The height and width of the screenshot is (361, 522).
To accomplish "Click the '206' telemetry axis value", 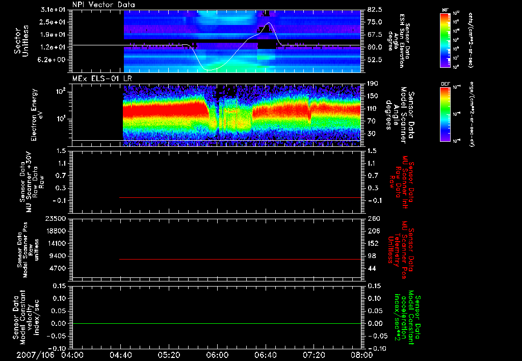I will click(374, 231).
